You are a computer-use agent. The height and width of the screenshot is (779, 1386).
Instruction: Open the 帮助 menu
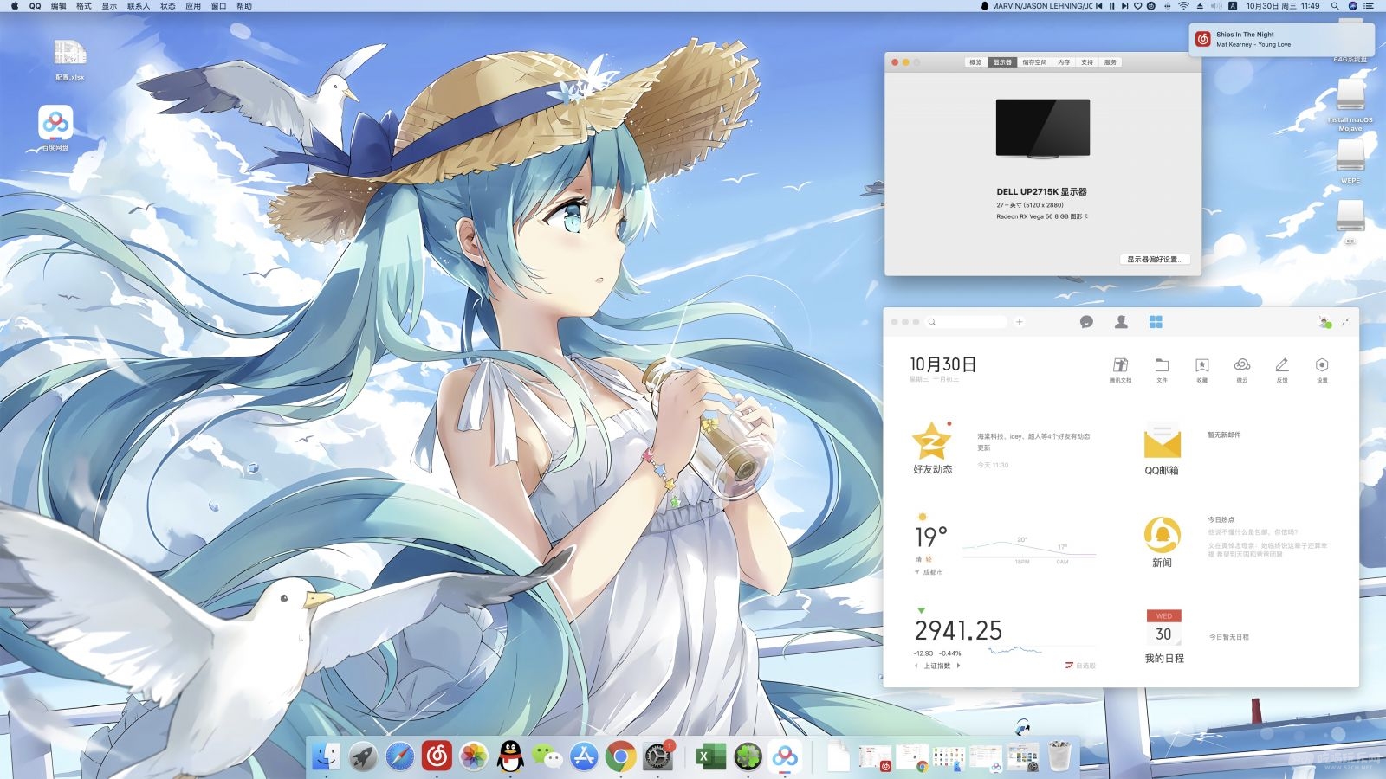point(244,6)
